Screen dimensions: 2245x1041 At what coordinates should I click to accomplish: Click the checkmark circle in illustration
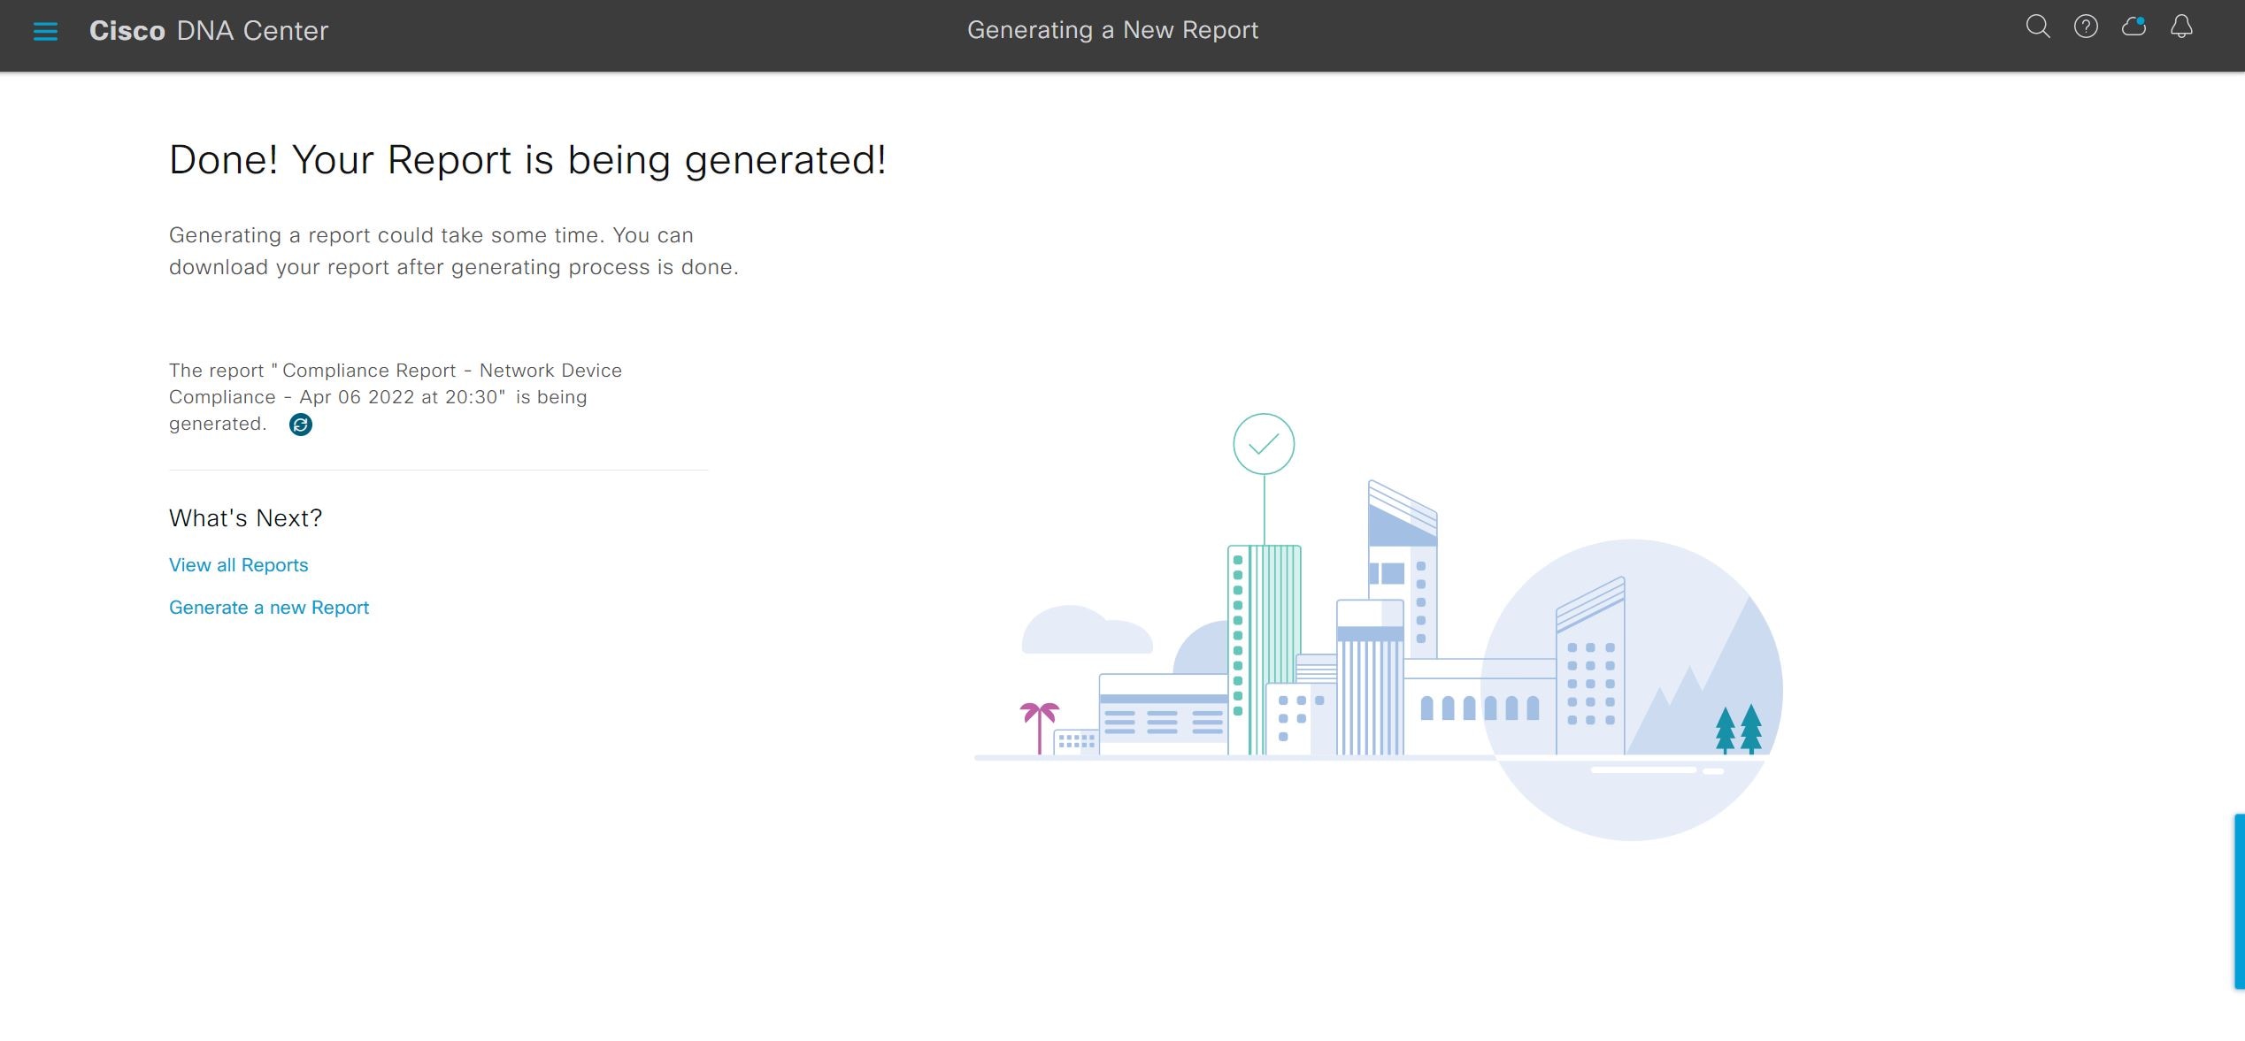pos(1264,444)
